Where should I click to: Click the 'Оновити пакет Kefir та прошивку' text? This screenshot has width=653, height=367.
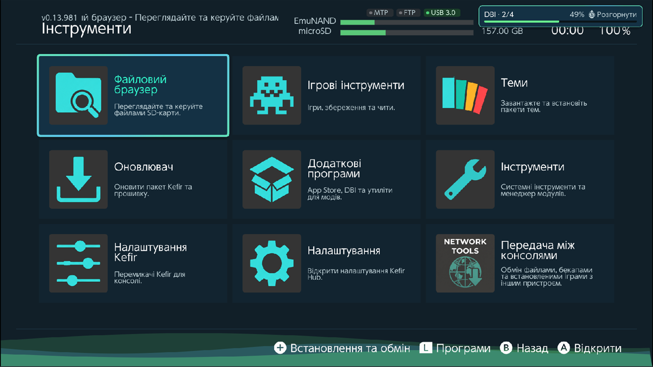click(153, 190)
